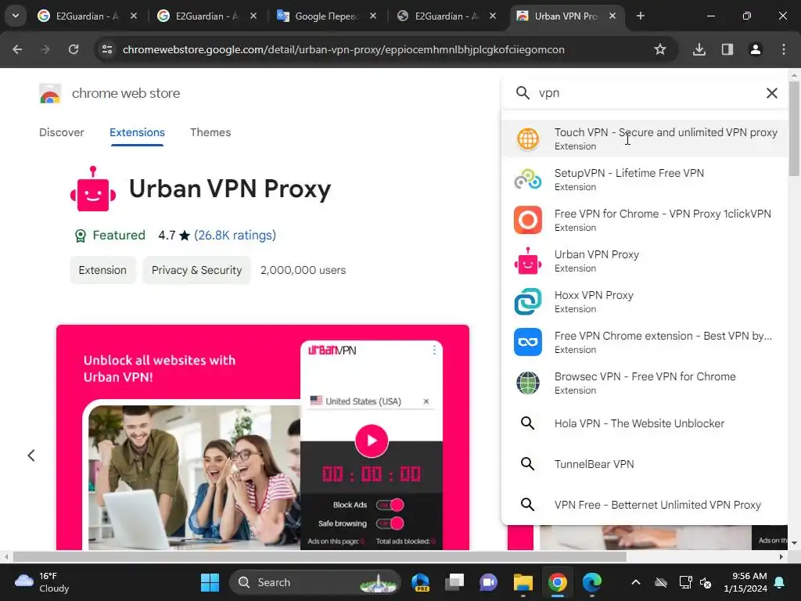Click the Extension category chip
The image size is (801, 601).
click(102, 270)
